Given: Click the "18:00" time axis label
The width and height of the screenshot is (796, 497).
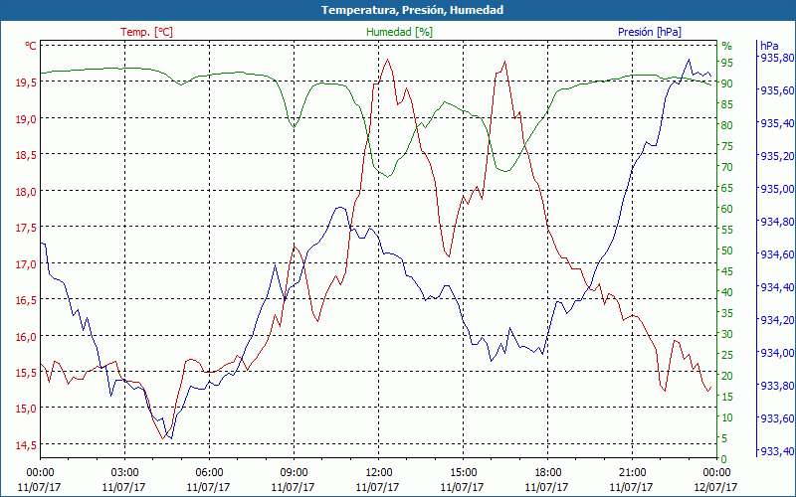Looking at the screenshot, I should (x=548, y=473).
